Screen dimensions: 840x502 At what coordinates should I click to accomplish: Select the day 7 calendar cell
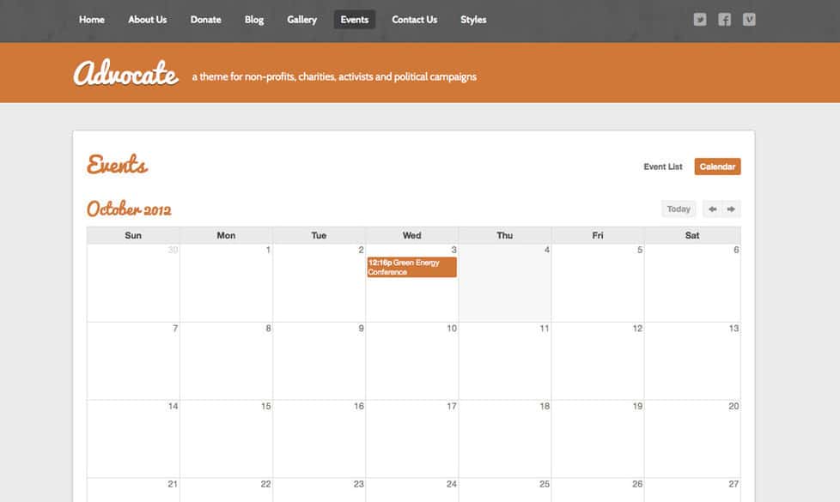(x=133, y=361)
